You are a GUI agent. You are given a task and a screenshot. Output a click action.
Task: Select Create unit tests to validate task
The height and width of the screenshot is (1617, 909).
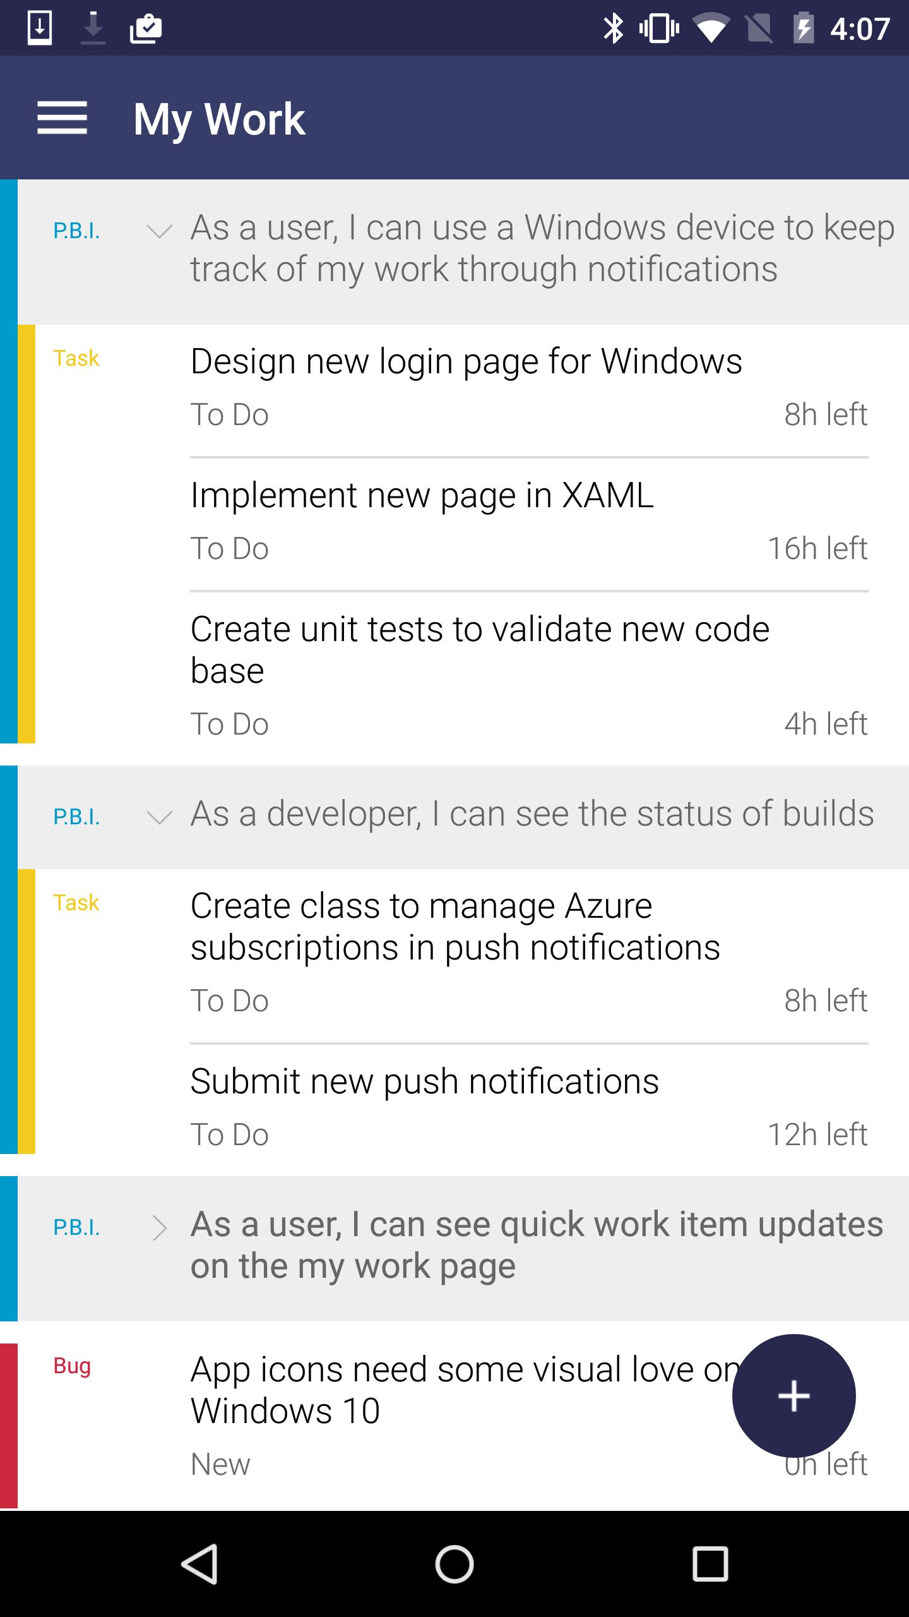(x=480, y=649)
